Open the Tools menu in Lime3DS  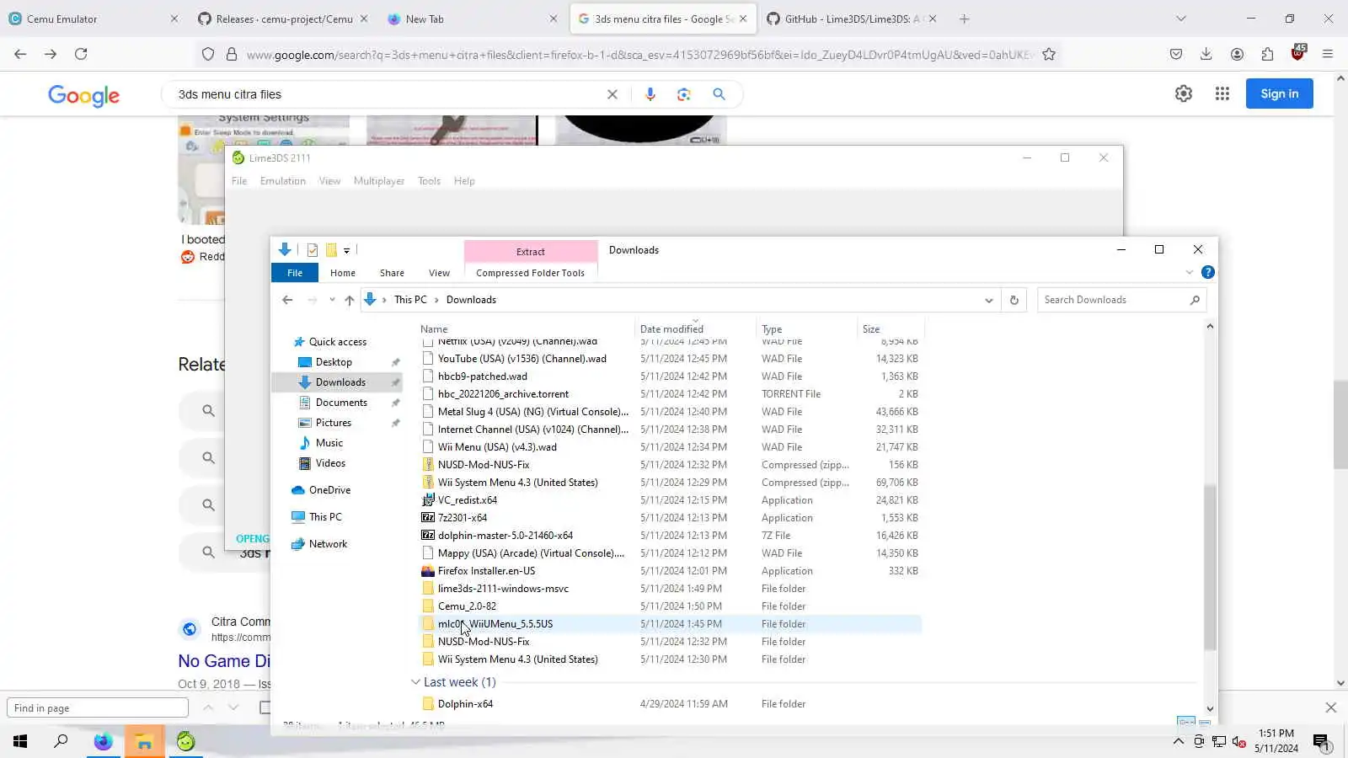[429, 181]
